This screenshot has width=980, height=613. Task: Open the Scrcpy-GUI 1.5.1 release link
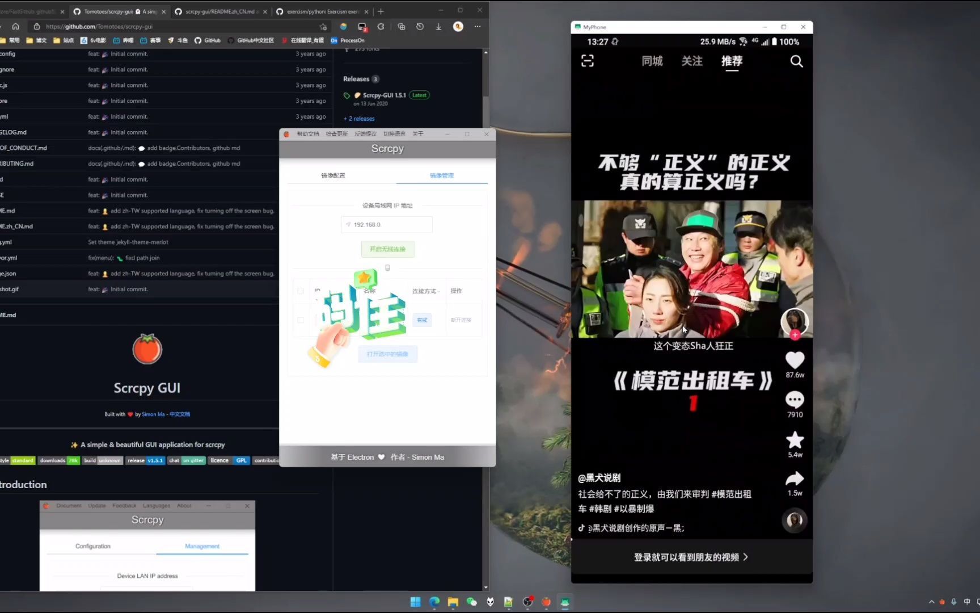click(384, 95)
